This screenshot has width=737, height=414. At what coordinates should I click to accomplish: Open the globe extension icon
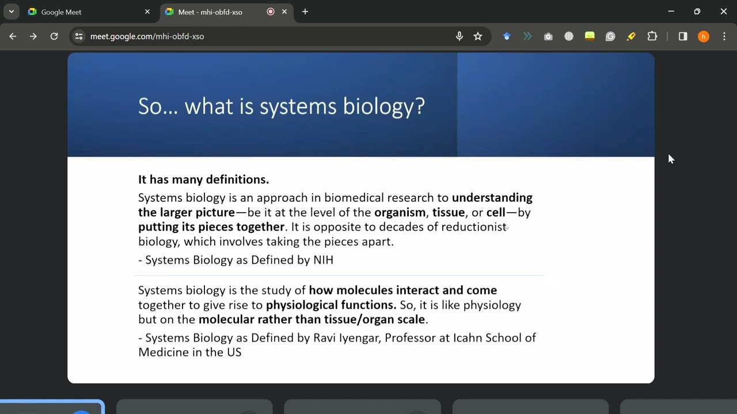[x=569, y=36]
